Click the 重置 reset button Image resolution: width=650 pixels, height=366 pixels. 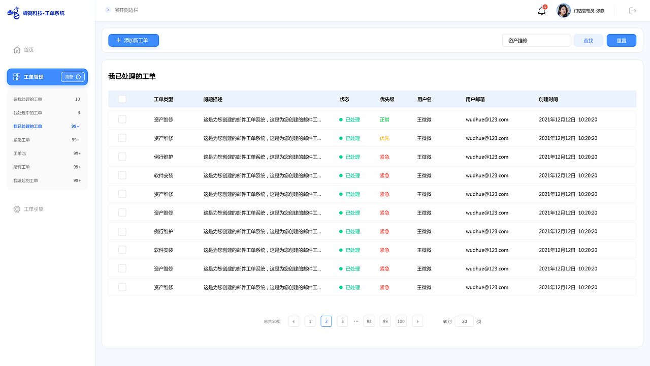click(622, 40)
